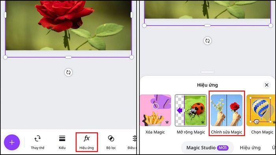Viewport: 276px width, 155px height.
Task: Tap the effects panel top grab handle
Action: (x=207, y=72)
